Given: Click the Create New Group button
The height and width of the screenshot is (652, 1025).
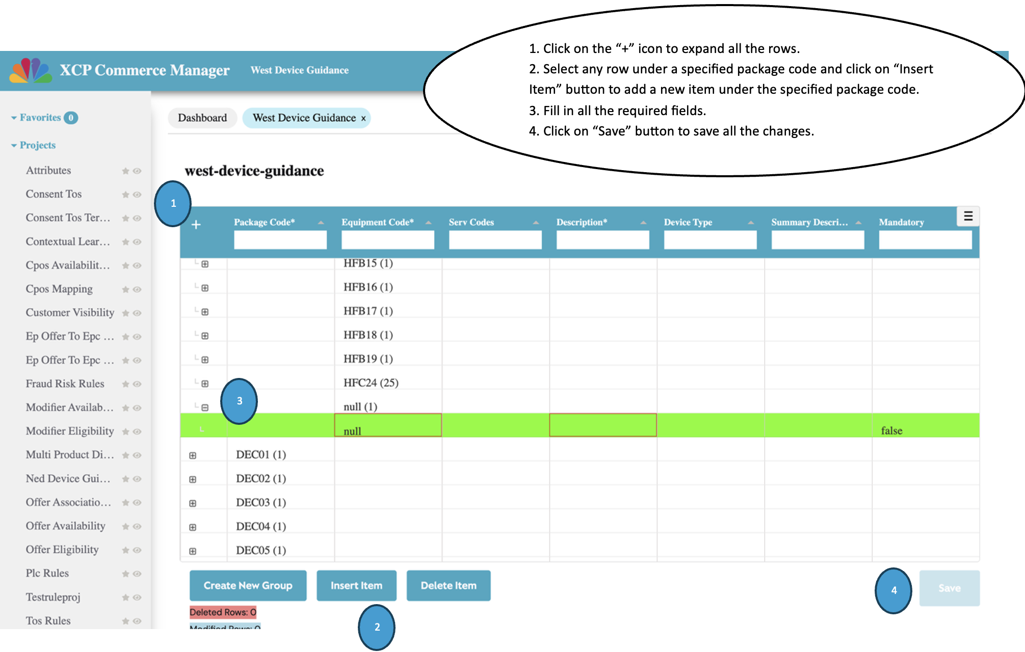Looking at the screenshot, I should point(248,586).
